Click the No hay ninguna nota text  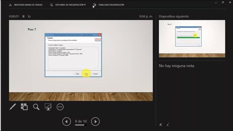pos(177,65)
